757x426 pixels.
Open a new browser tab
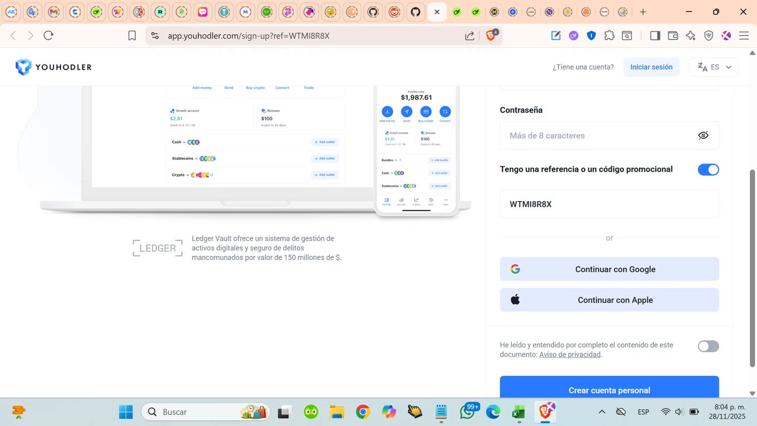(643, 12)
